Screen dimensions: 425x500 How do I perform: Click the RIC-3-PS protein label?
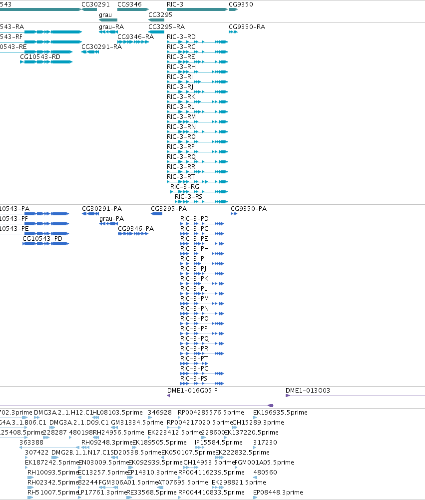pos(194,379)
